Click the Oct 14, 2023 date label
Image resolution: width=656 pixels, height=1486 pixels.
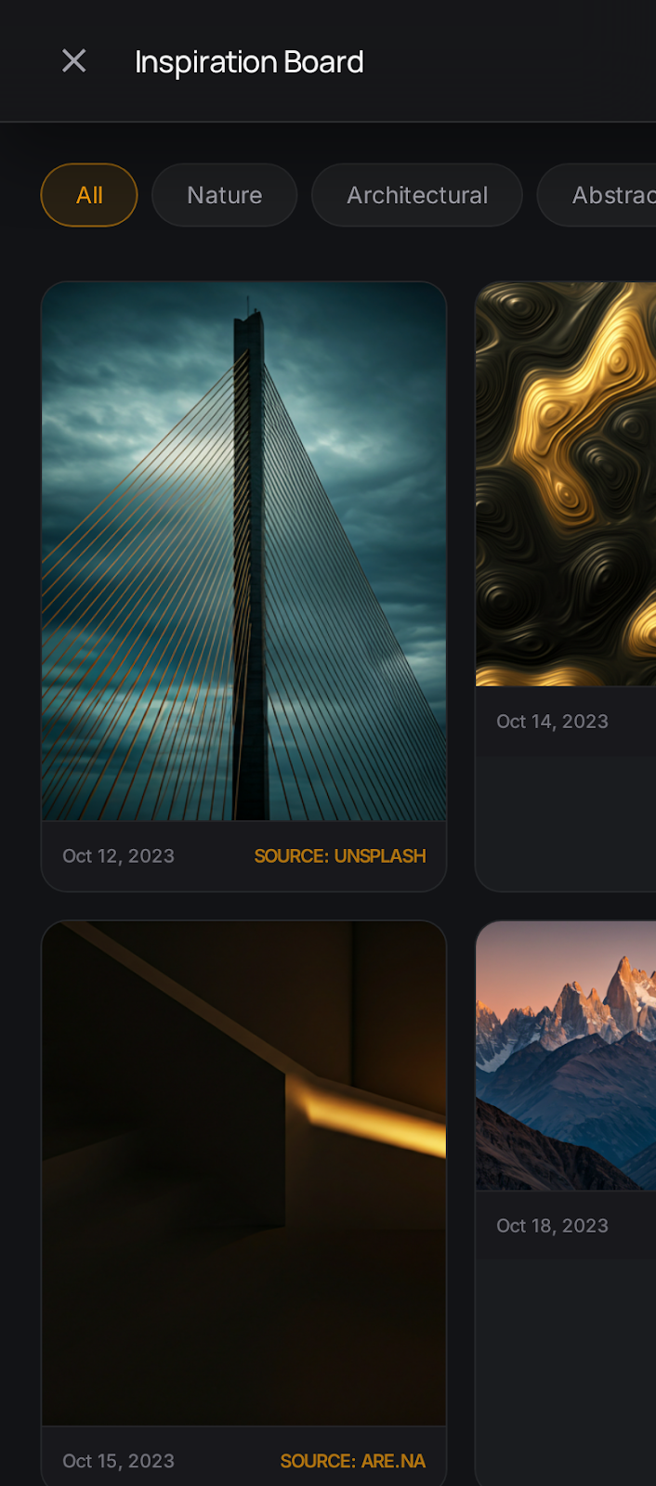[552, 722]
